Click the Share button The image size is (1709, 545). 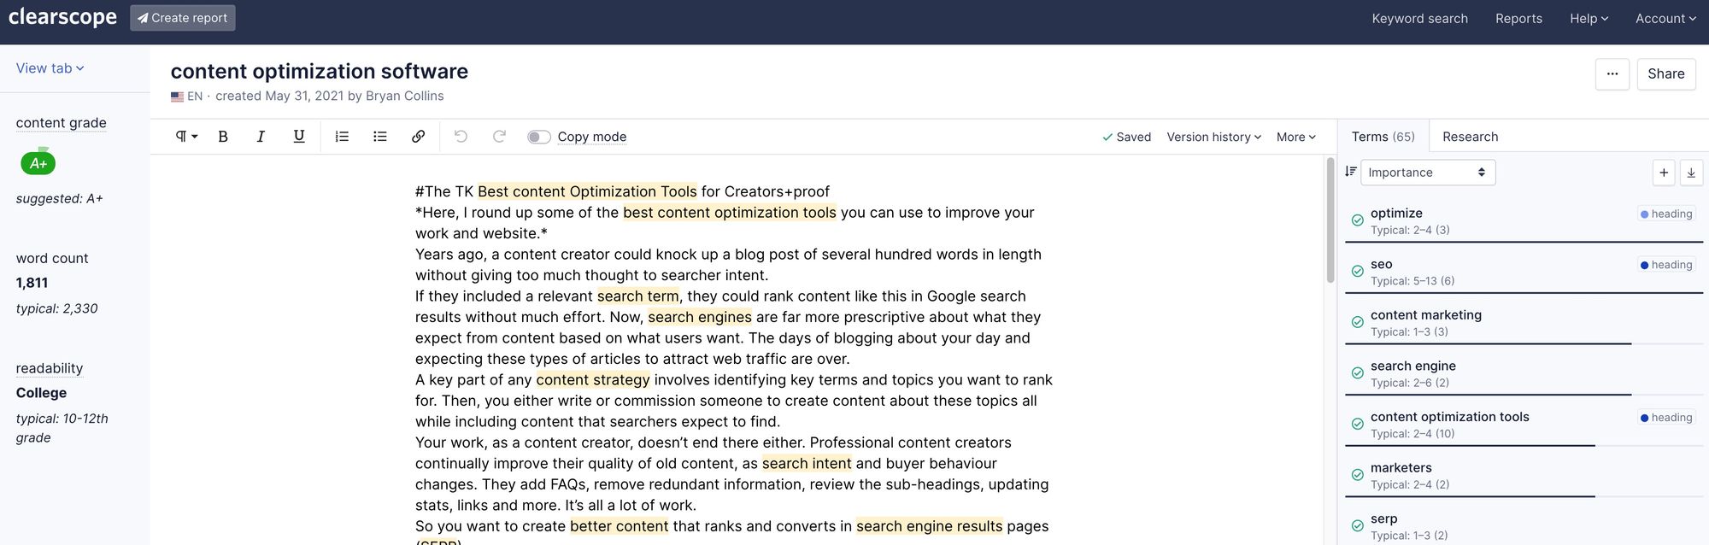click(1665, 74)
